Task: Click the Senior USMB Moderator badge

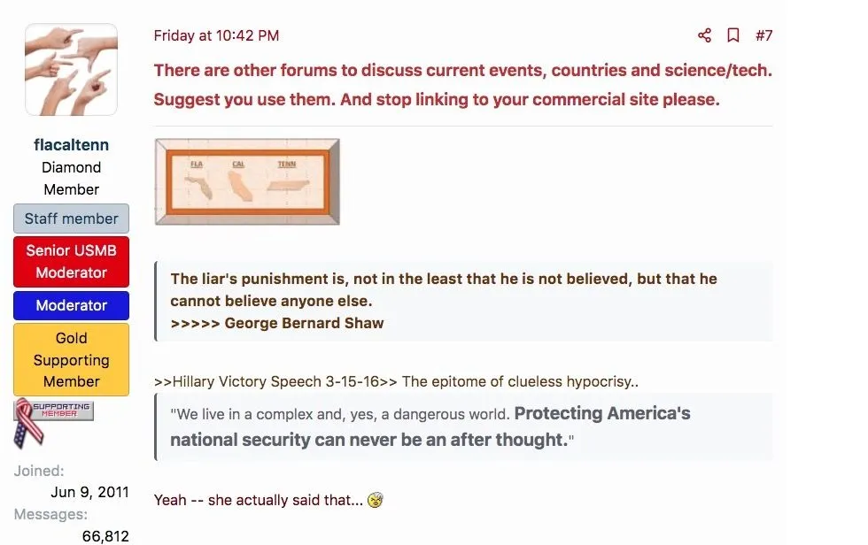Action: click(x=71, y=261)
